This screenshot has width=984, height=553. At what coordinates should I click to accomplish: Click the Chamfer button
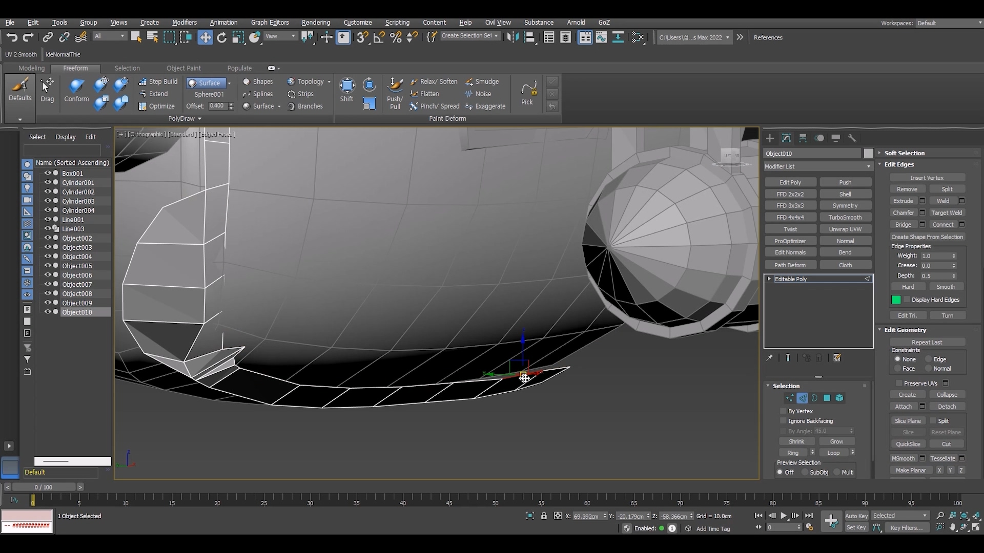[903, 212]
